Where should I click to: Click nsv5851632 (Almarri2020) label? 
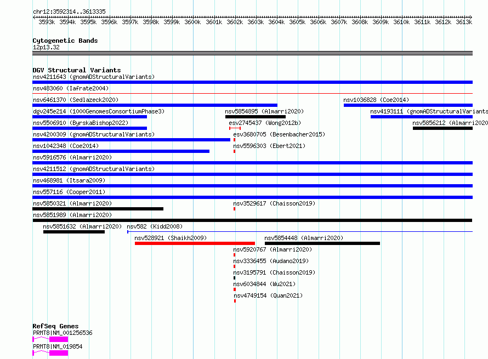[82, 226]
